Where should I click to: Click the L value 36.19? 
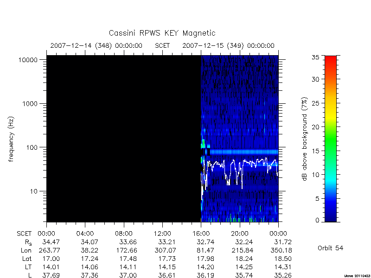coord(205,275)
